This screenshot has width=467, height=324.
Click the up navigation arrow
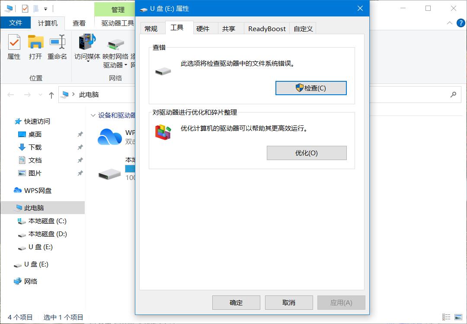tap(51, 95)
